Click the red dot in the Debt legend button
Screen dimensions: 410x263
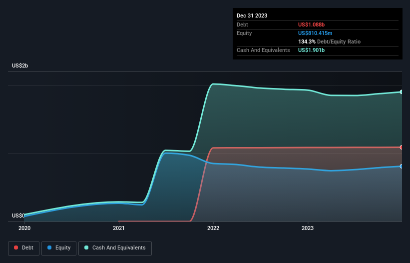click(16, 247)
